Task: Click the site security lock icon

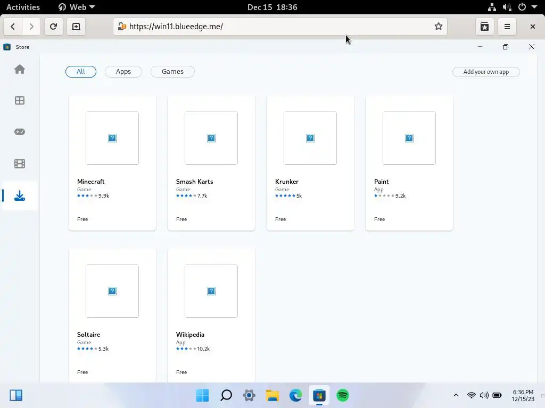Action: [x=122, y=27]
